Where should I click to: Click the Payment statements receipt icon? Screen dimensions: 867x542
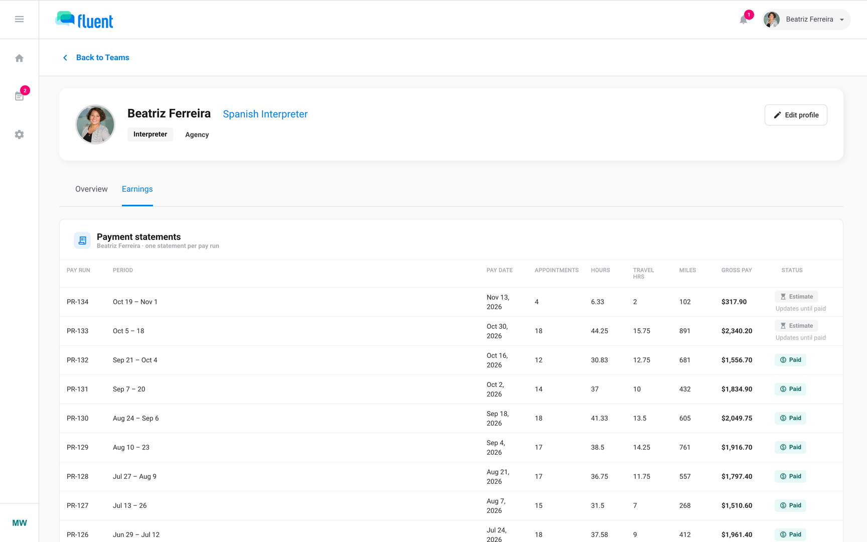tap(82, 240)
